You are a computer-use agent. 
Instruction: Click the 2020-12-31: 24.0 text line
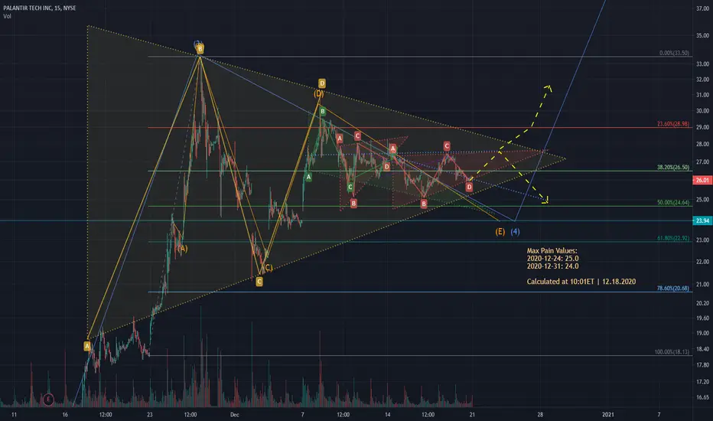(x=553, y=266)
